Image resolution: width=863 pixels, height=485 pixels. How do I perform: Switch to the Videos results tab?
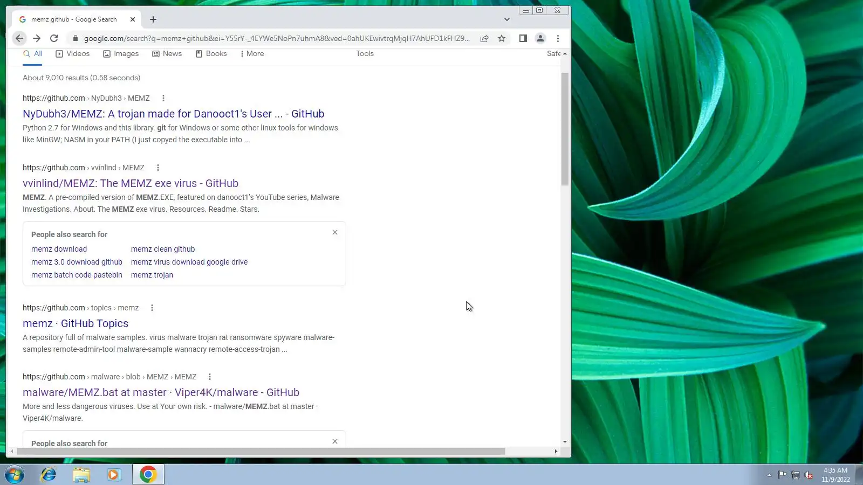point(73,54)
